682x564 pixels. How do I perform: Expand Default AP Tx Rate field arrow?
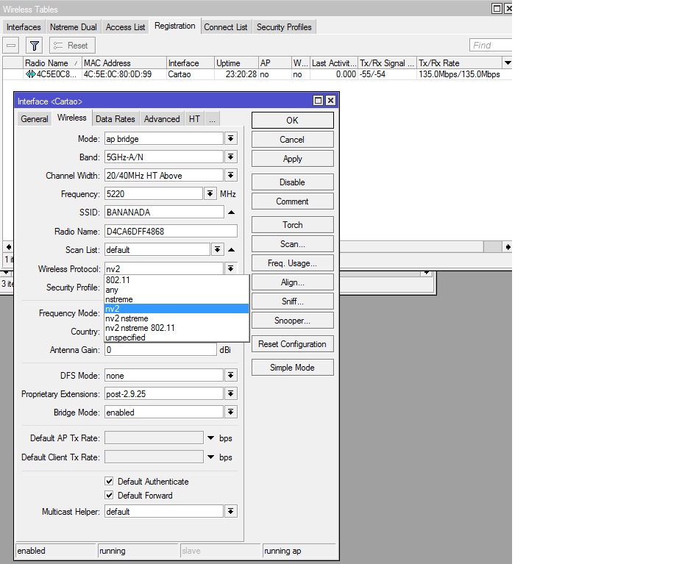[211, 438]
